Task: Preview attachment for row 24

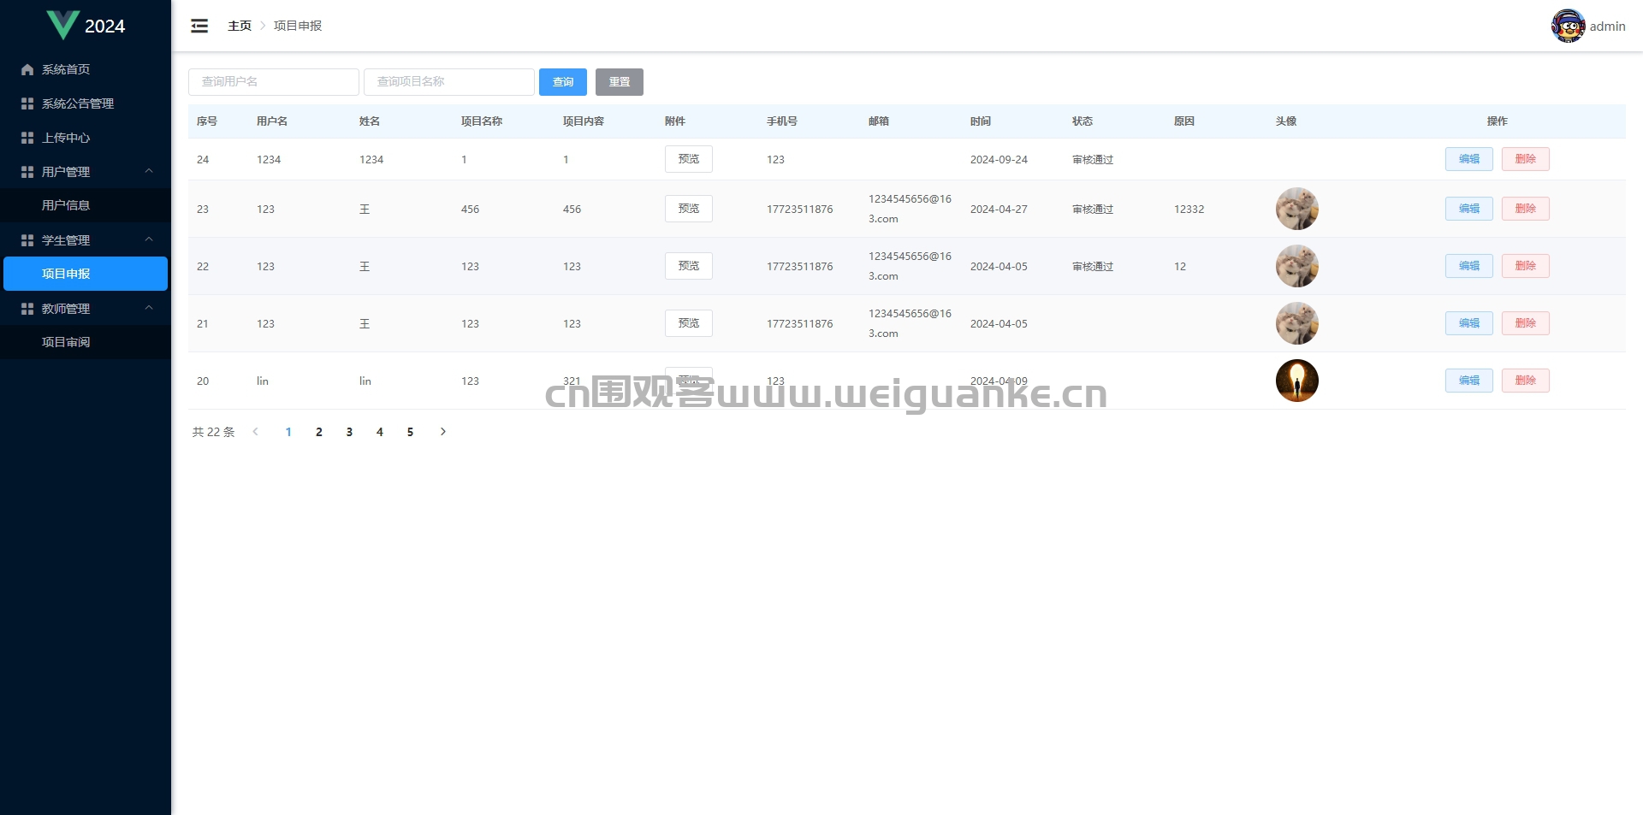Action: (x=689, y=159)
